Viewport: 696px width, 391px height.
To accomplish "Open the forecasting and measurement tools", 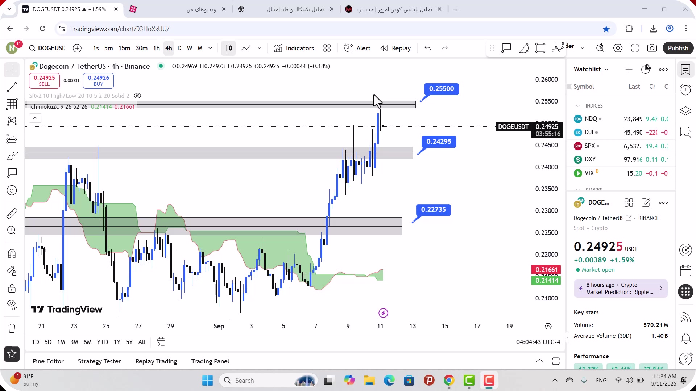I will [12, 139].
